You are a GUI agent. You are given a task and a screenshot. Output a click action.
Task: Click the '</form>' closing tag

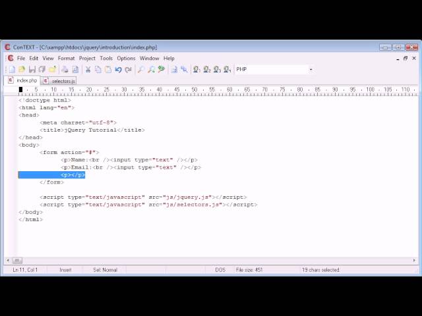click(x=51, y=182)
